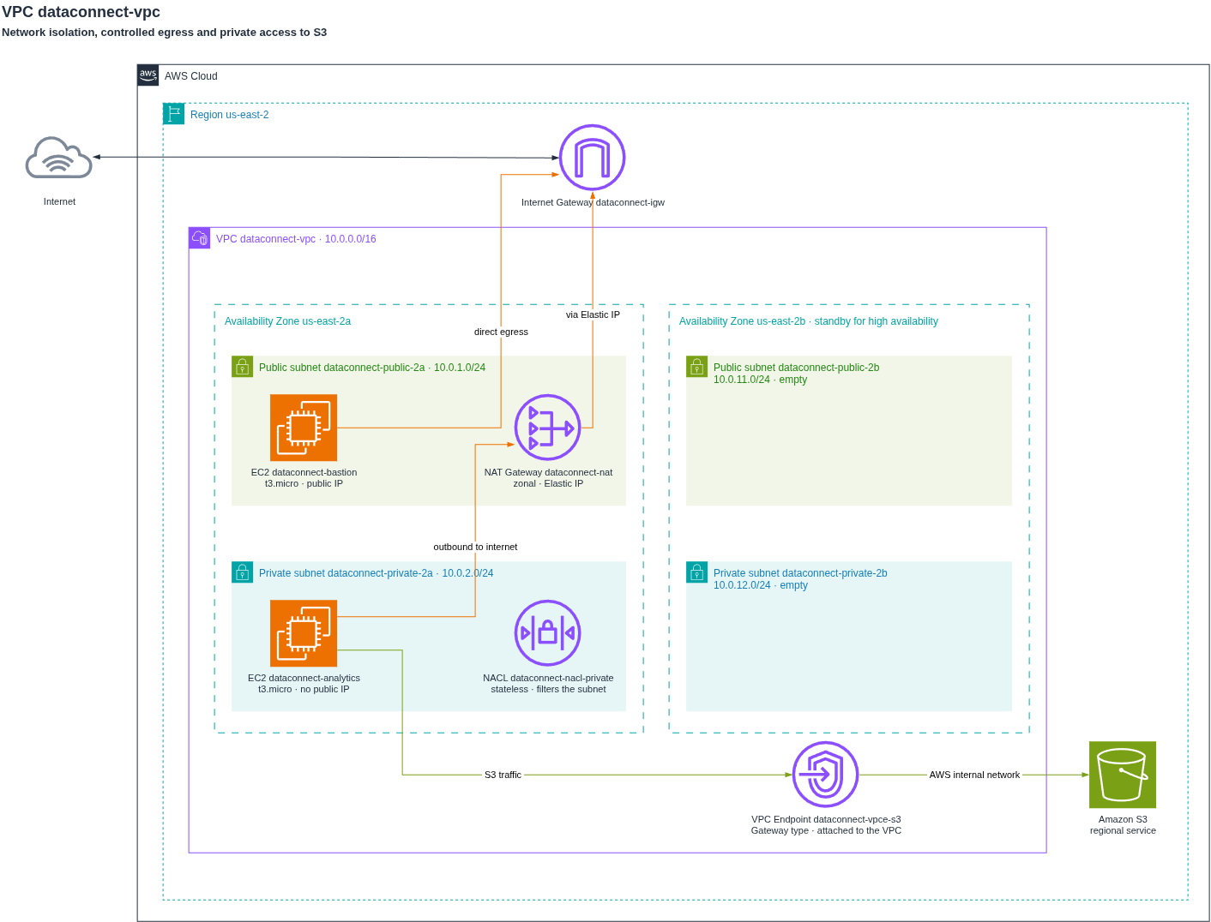Image resolution: width=1211 pixels, height=922 pixels.
Task: Click the Internet cloud icon
Action: [59, 158]
